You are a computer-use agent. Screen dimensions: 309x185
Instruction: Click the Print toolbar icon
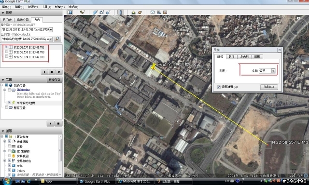[x=159, y=12]
